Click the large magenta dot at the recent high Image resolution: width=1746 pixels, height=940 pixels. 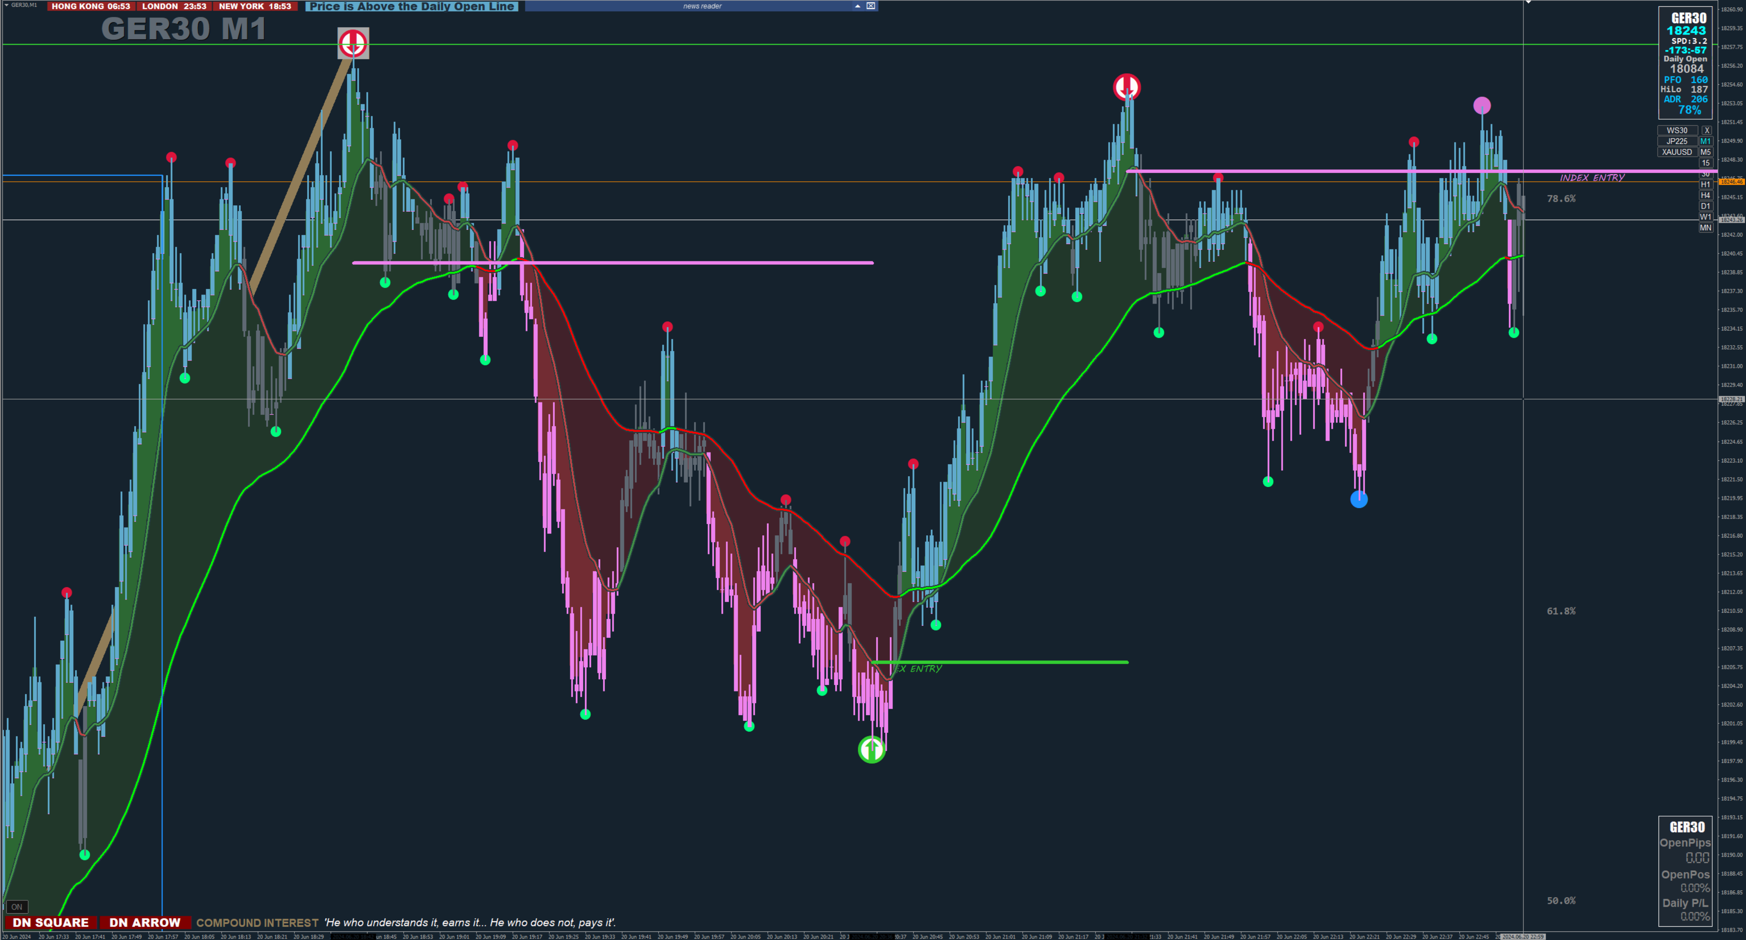click(x=1482, y=105)
